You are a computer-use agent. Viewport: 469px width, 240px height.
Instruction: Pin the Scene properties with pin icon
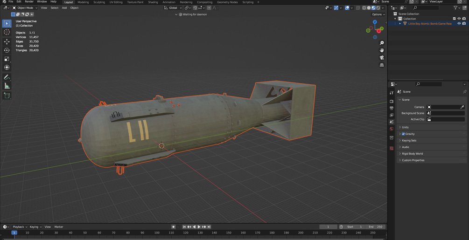tap(464, 92)
